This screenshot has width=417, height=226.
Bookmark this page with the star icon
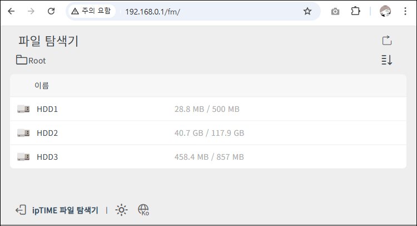click(307, 11)
